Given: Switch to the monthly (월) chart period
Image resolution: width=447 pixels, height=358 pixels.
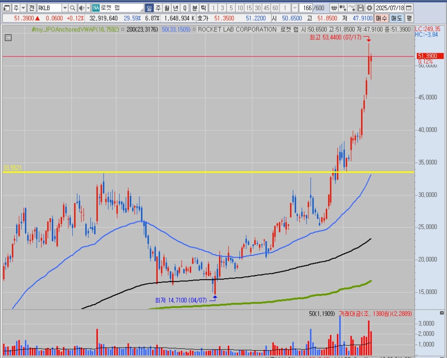Looking at the screenshot, I should [167, 8].
